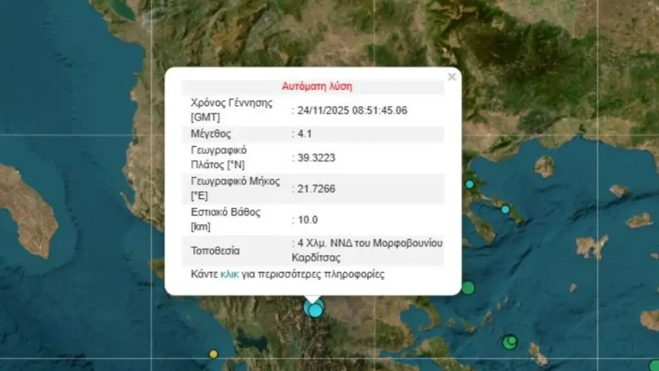This screenshot has width=659, height=371.
Task: Click the red Αυτόματη λύση popup header
Action: click(x=317, y=86)
